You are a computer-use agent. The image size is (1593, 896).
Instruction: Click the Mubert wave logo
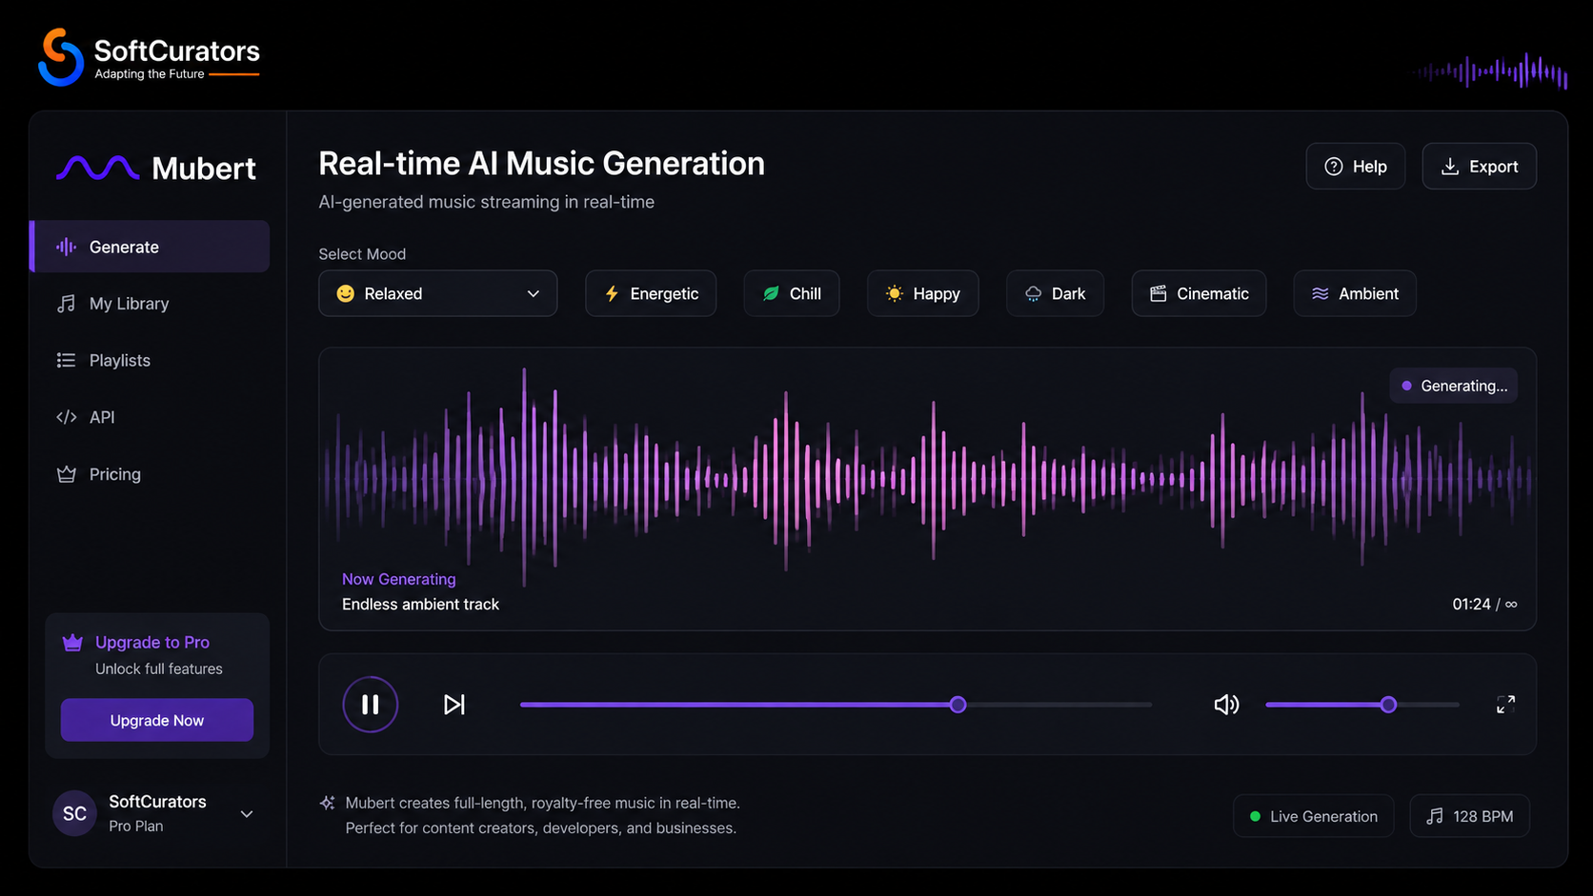[97, 168]
